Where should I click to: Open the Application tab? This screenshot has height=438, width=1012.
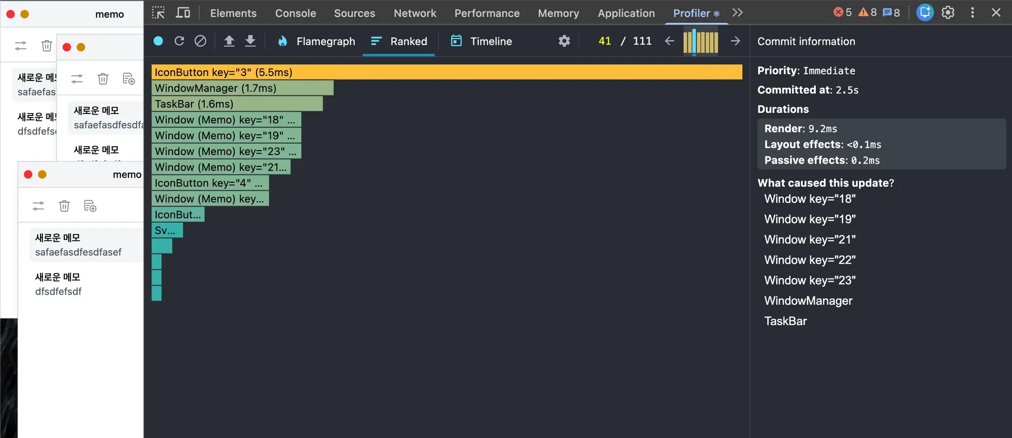(626, 13)
